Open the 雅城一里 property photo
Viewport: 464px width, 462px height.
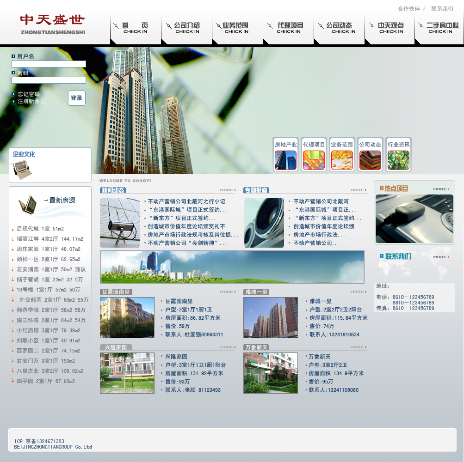point(271,317)
